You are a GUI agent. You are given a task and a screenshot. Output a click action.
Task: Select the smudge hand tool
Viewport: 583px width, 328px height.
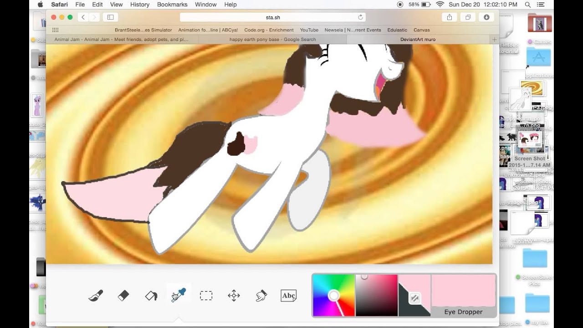[261, 296]
